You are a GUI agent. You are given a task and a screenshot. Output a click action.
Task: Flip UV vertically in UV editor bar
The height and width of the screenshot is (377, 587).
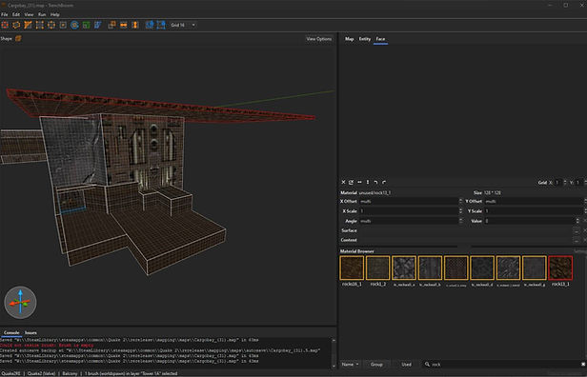pyautogui.click(x=368, y=182)
